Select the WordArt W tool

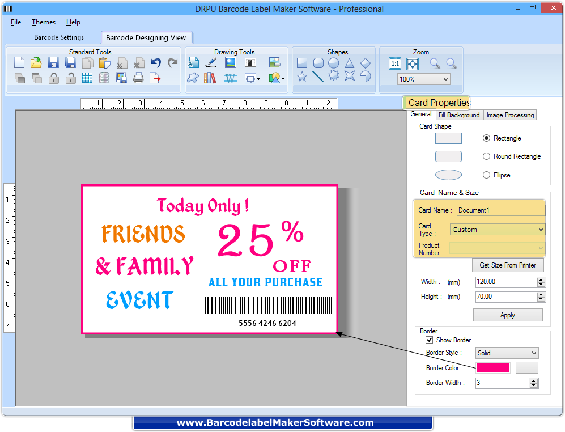point(231,78)
